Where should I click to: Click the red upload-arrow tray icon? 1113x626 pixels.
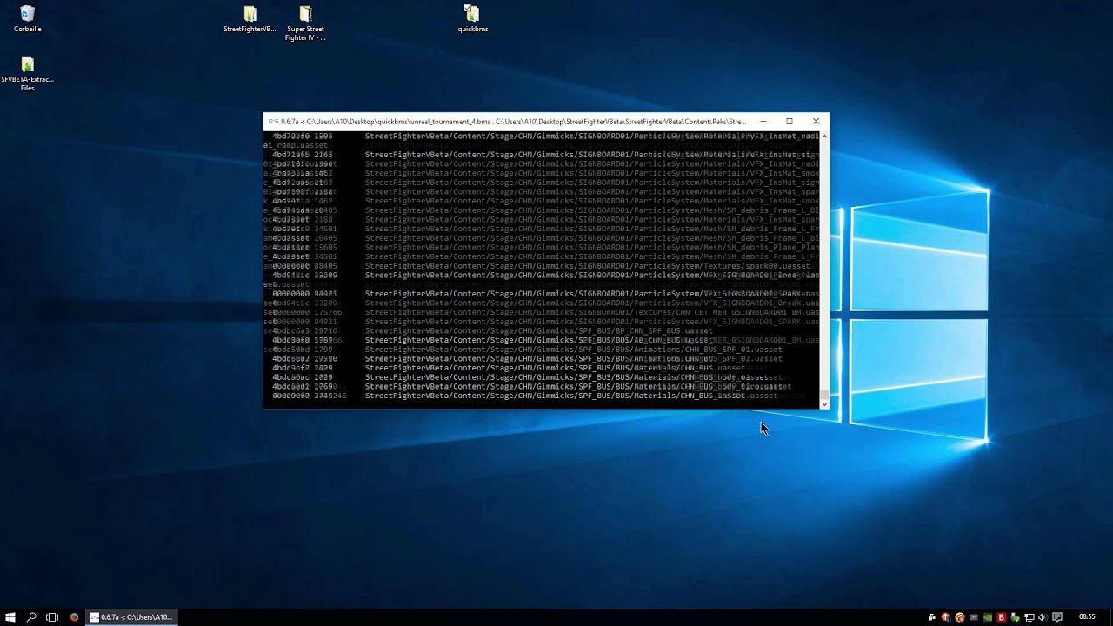pos(946,617)
